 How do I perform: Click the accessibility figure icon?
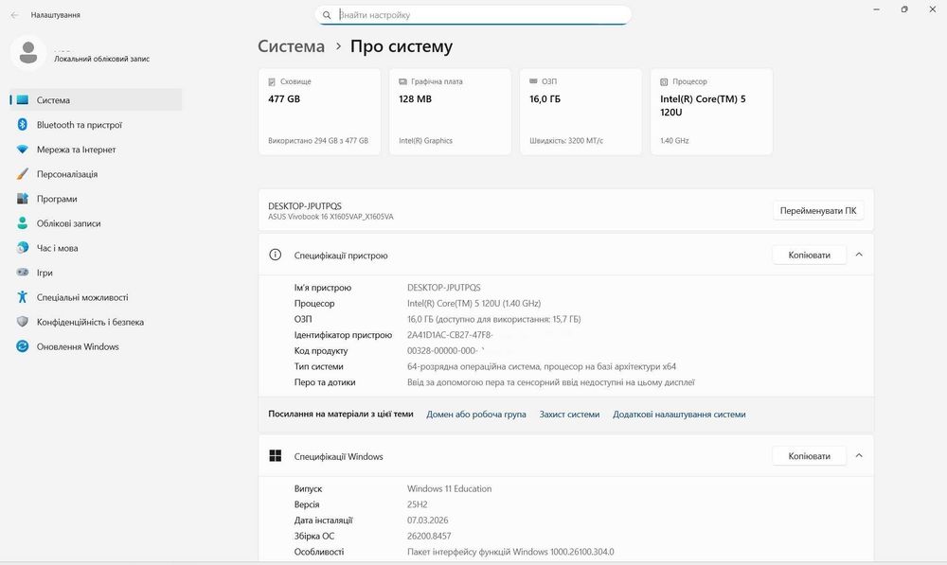pos(23,297)
